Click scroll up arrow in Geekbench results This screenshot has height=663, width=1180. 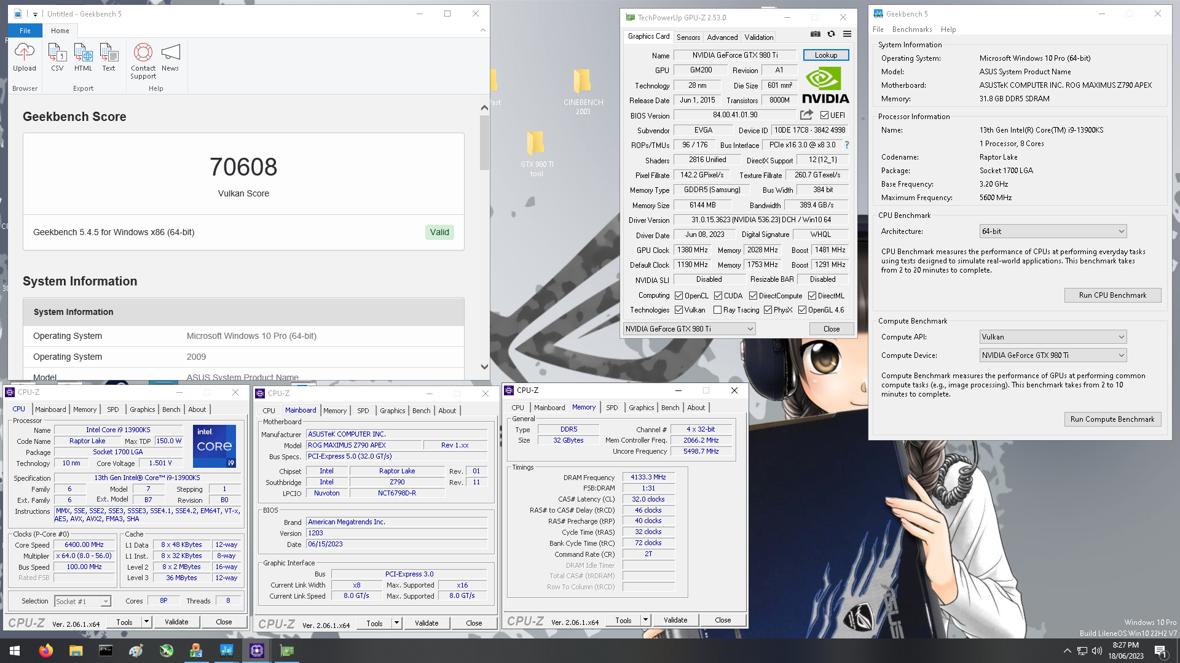[x=484, y=107]
